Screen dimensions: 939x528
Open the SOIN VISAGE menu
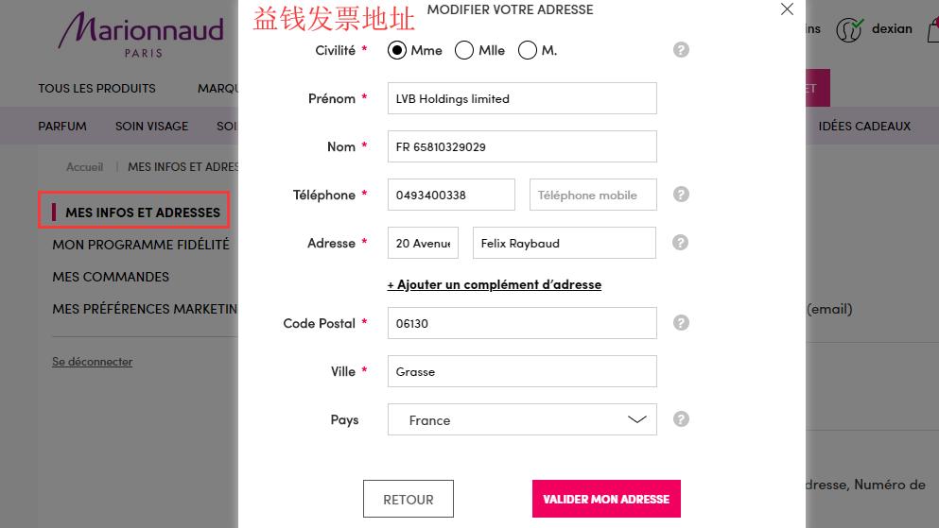click(x=151, y=126)
